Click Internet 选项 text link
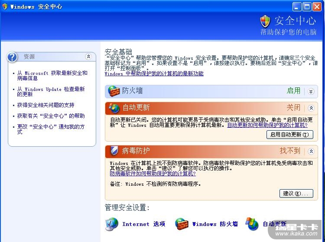 click(x=143, y=224)
